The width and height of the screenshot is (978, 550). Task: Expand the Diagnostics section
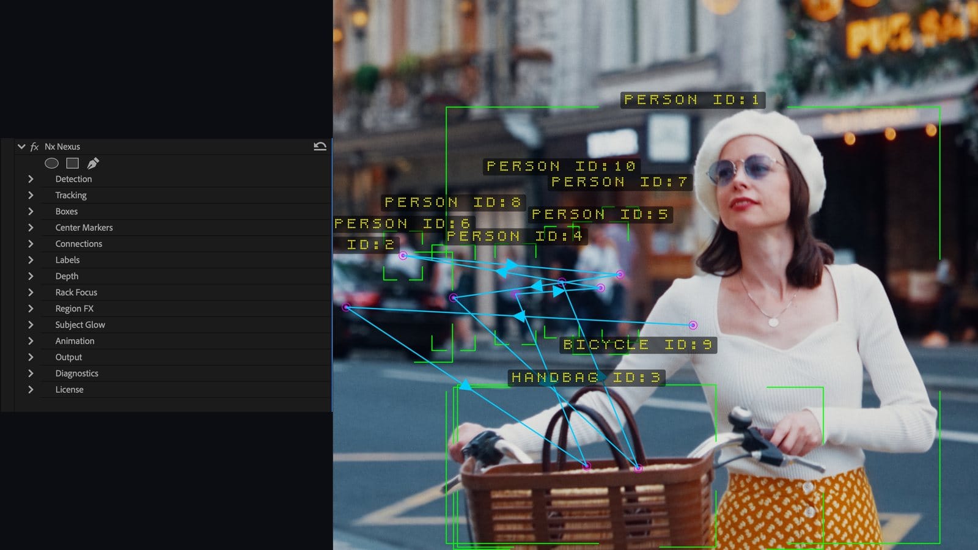pos(31,373)
